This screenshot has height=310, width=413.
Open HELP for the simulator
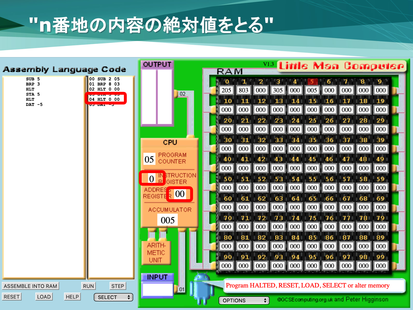pyautogui.click(x=72, y=297)
